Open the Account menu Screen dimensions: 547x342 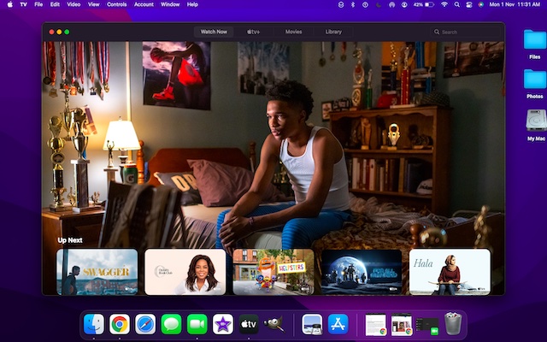click(144, 4)
